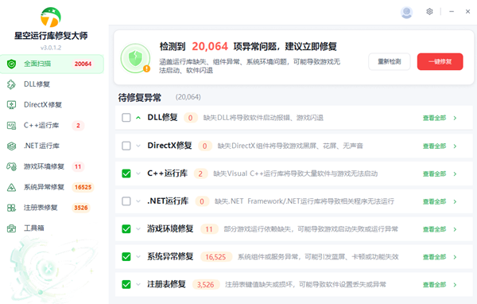Click the arrow icon after DirectX修复 查看全部
This screenshot has height=304, width=477.
pyautogui.click(x=455, y=146)
